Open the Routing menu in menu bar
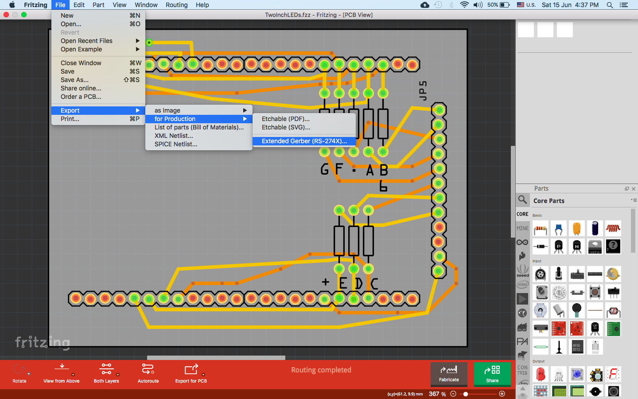Image resolution: width=638 pixels, height=399 pixels. pyautogui.click(x=176, y=5)
